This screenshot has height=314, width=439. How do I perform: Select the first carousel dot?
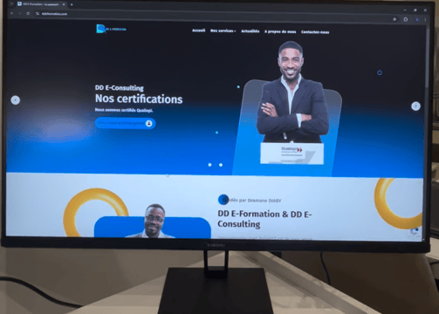pyautogui.click(x=209, y=165)
